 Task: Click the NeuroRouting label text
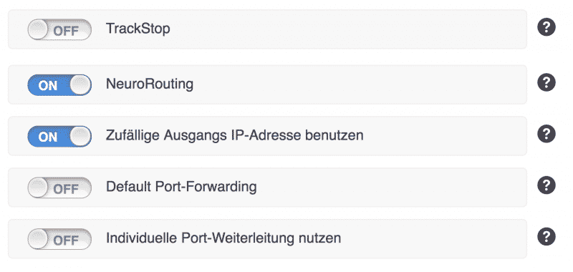pyautogui.click(x=150, y=84)
